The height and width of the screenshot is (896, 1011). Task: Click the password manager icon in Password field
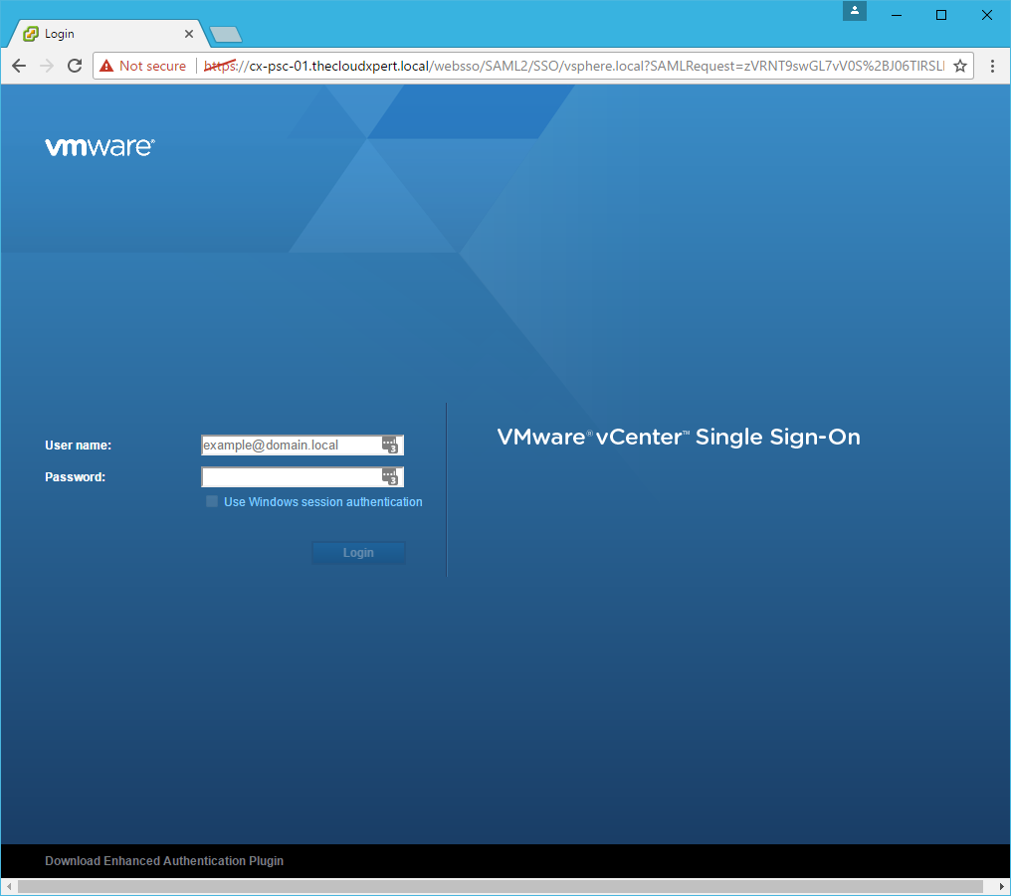click(x=390, y=477)
